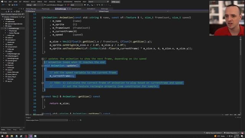Open the Global Scope navigation dropdown
245x138 pixels.
click(133, 11)
